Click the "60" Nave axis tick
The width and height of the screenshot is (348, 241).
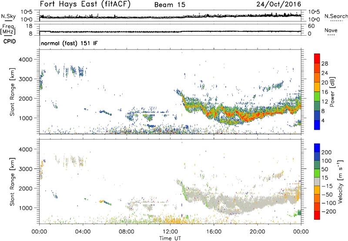click(x=311, y=26)
